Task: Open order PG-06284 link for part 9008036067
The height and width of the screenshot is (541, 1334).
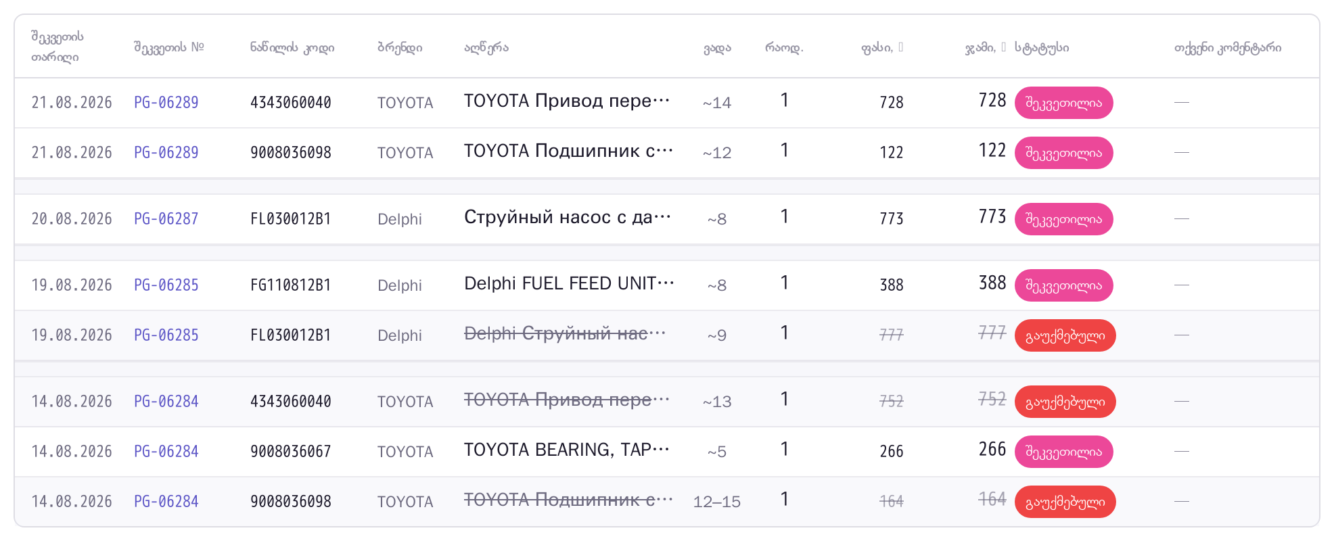Action: pos(166,452)
